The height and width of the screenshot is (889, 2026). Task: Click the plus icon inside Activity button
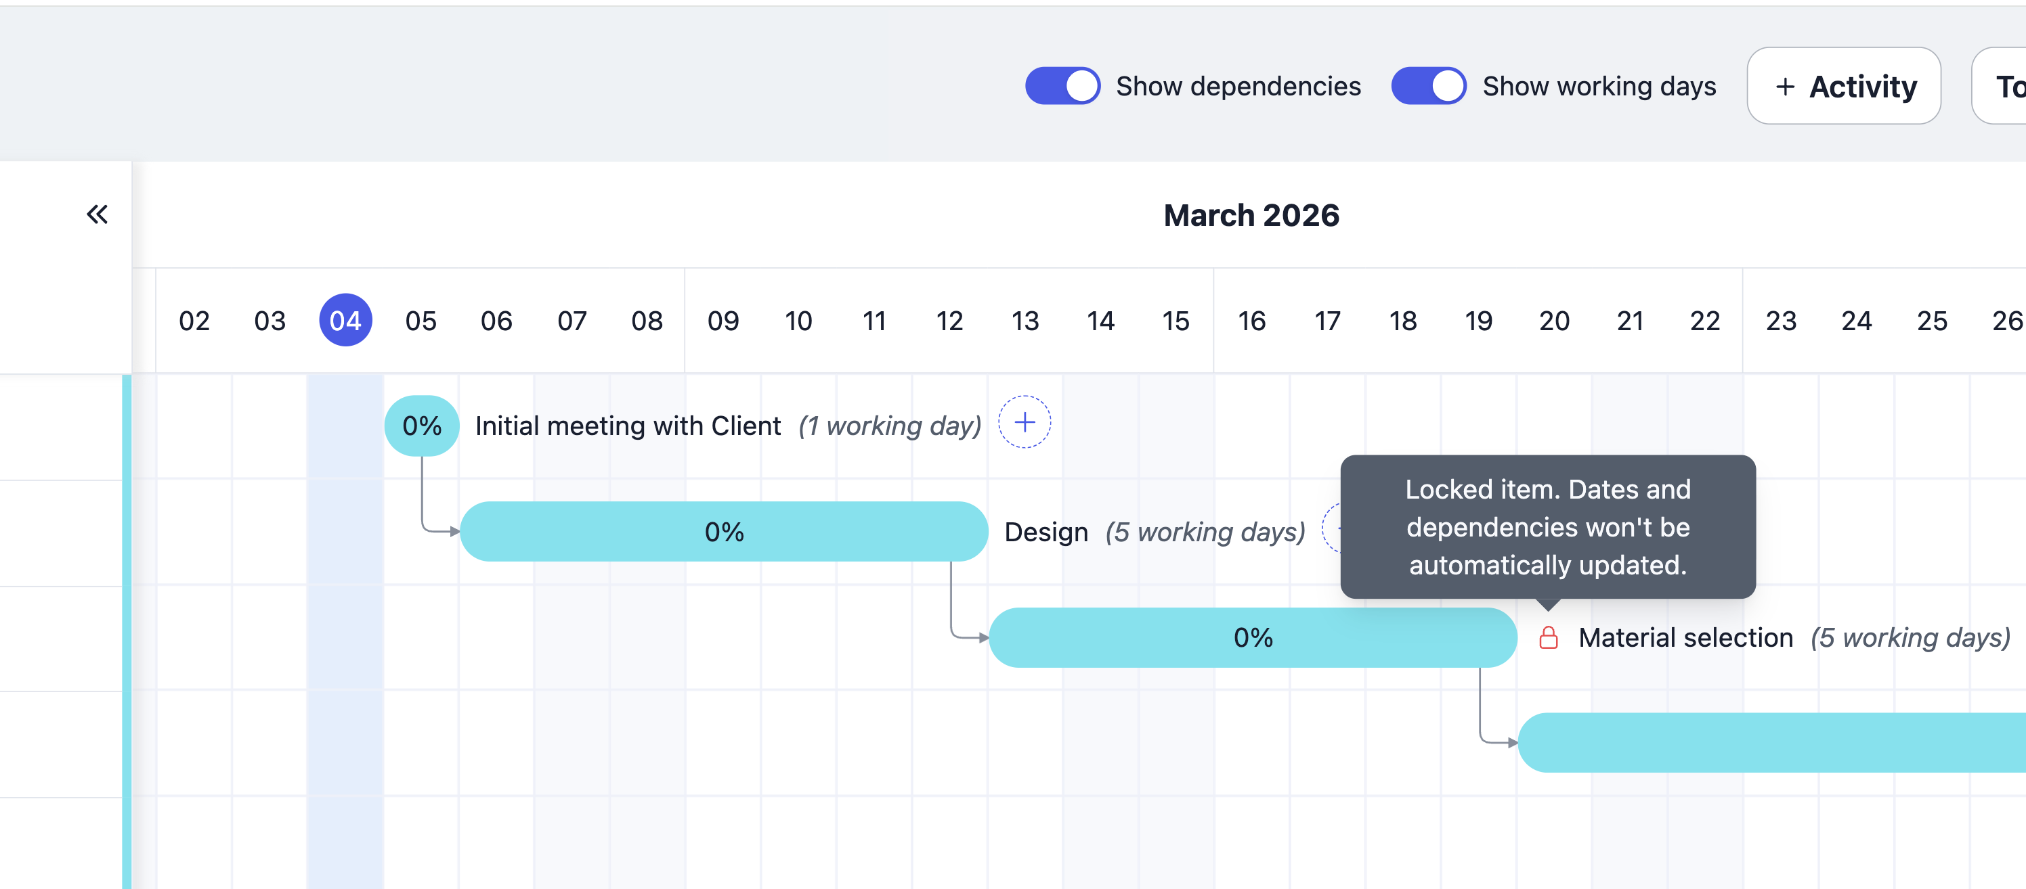(x=1784, y=87)
